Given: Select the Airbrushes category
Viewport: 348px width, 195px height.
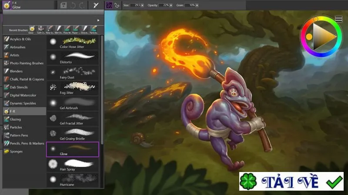Looking at the screenshot, I should tap(24, 47).
